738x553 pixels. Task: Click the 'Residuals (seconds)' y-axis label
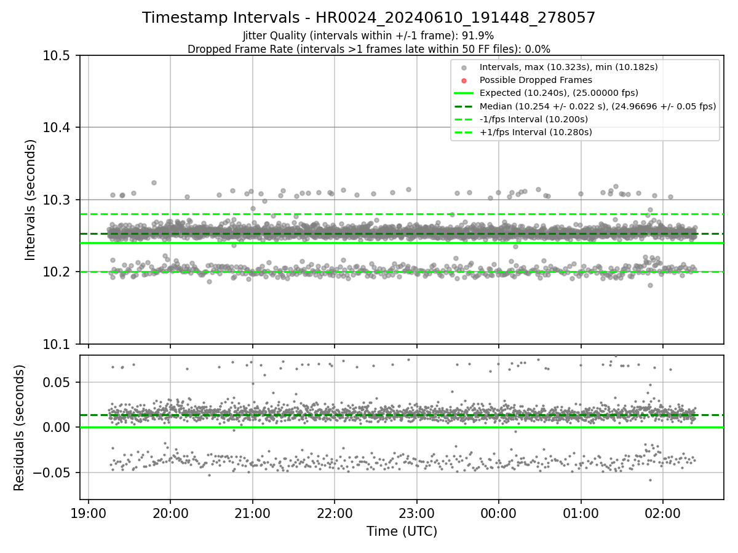19,428
